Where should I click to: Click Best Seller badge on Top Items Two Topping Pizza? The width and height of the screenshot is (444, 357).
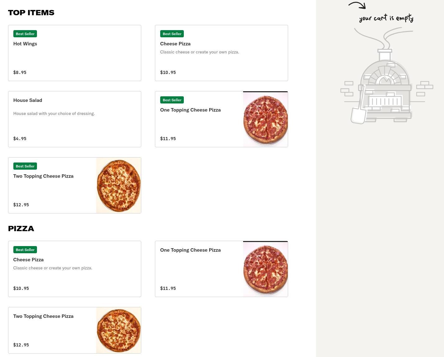25,166
